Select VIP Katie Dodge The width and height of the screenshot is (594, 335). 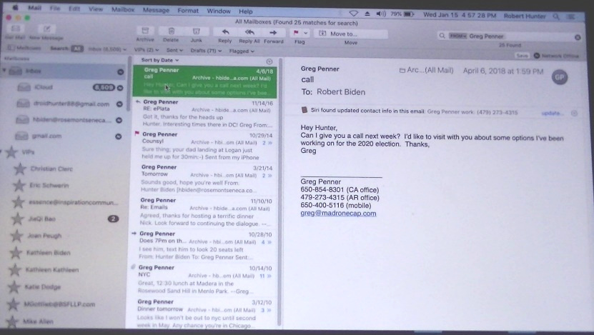[x=42, y=287]
